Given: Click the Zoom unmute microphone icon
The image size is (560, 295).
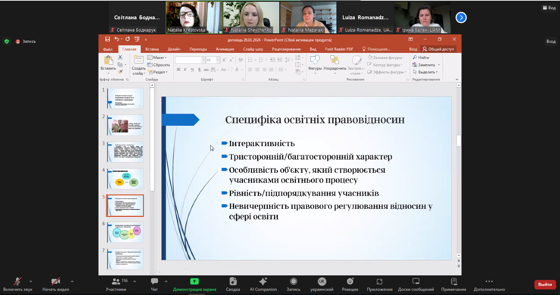Looking at the screenshot, I should (17, 281).
